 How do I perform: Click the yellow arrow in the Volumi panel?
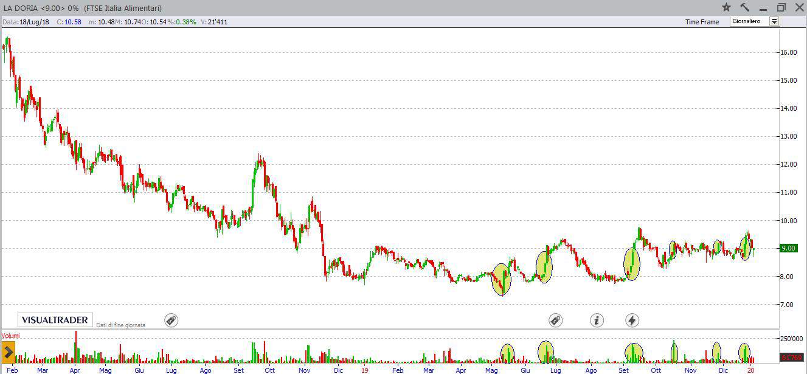pos(8,352)
